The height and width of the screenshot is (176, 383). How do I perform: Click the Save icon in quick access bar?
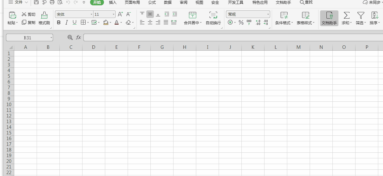(36, 2)
